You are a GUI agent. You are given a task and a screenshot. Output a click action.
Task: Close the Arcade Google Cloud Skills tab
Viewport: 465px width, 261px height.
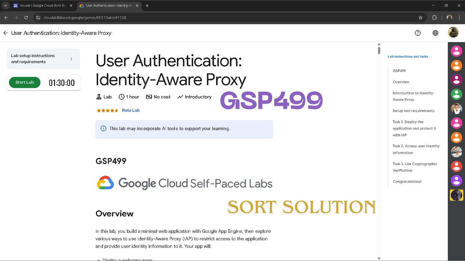click(71, 6)
